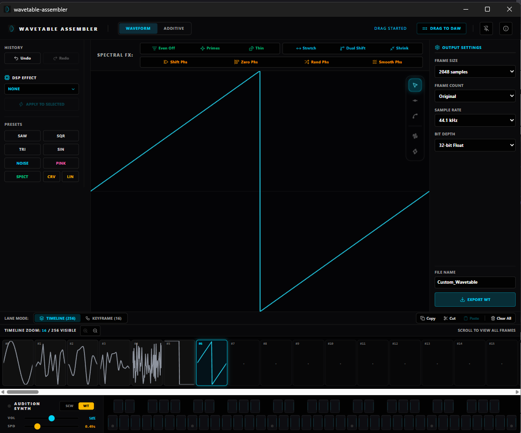Load the TRI preset
Screen dimensions: 521x433
coord(22,150)
